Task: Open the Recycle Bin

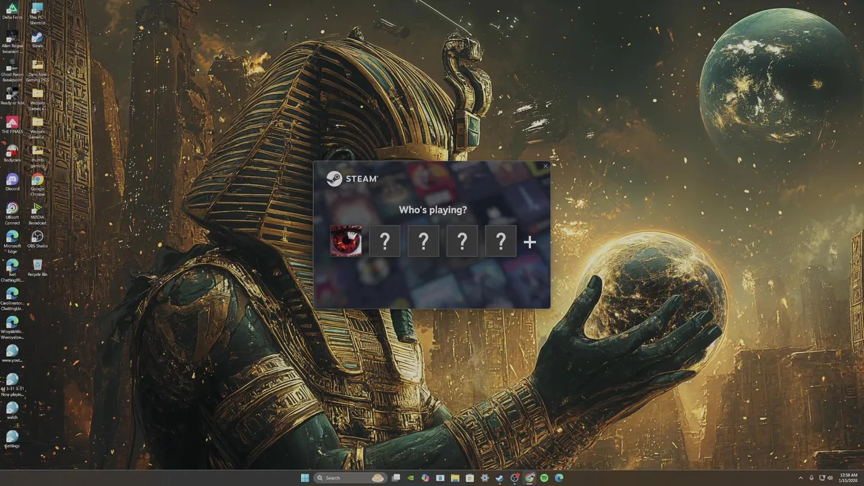Action: click(x=38, y=267)
